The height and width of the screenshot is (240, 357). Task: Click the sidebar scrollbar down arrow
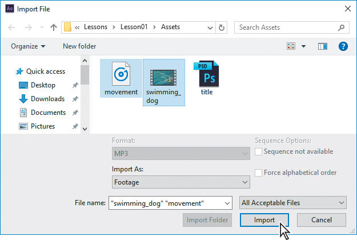85,129
